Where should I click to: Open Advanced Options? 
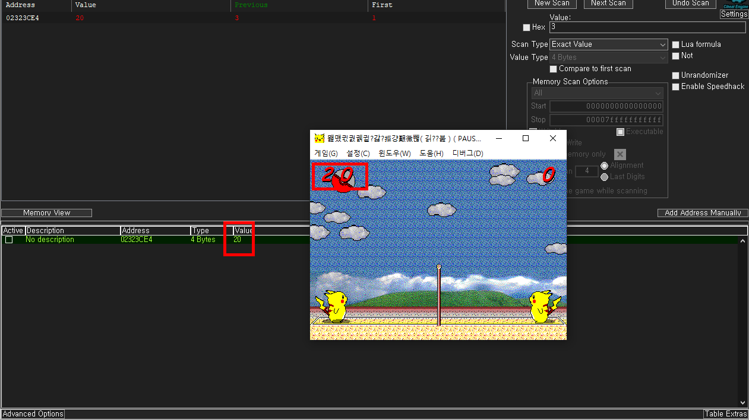pyautogui.click(x=33, y=414)
